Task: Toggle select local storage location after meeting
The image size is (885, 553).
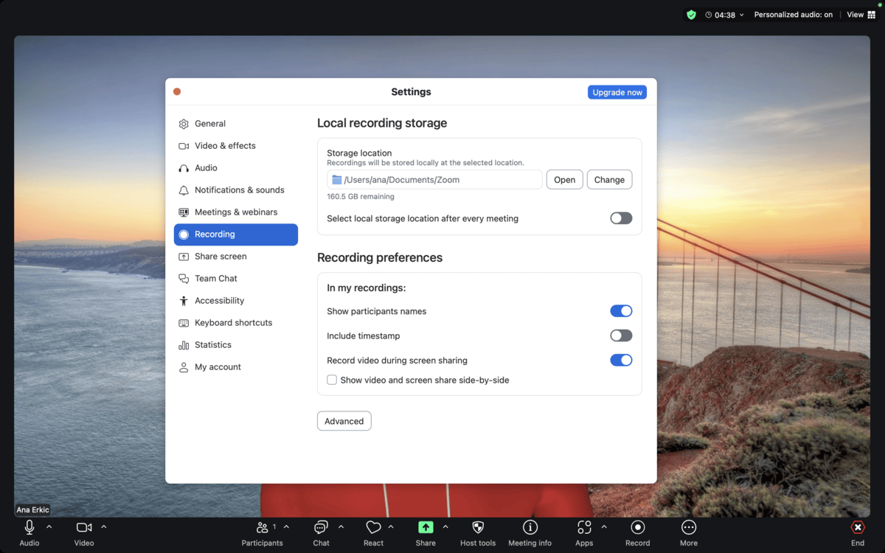Action: [621, 218]
